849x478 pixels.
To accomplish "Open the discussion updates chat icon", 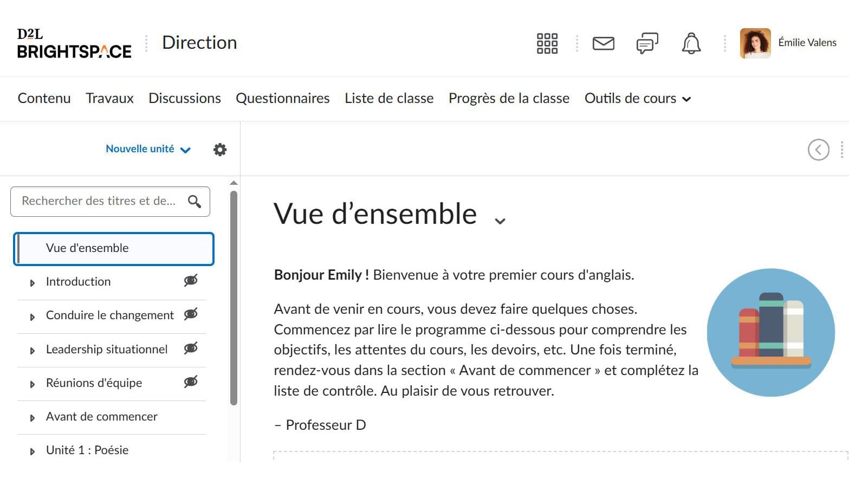I will (647, 43).
